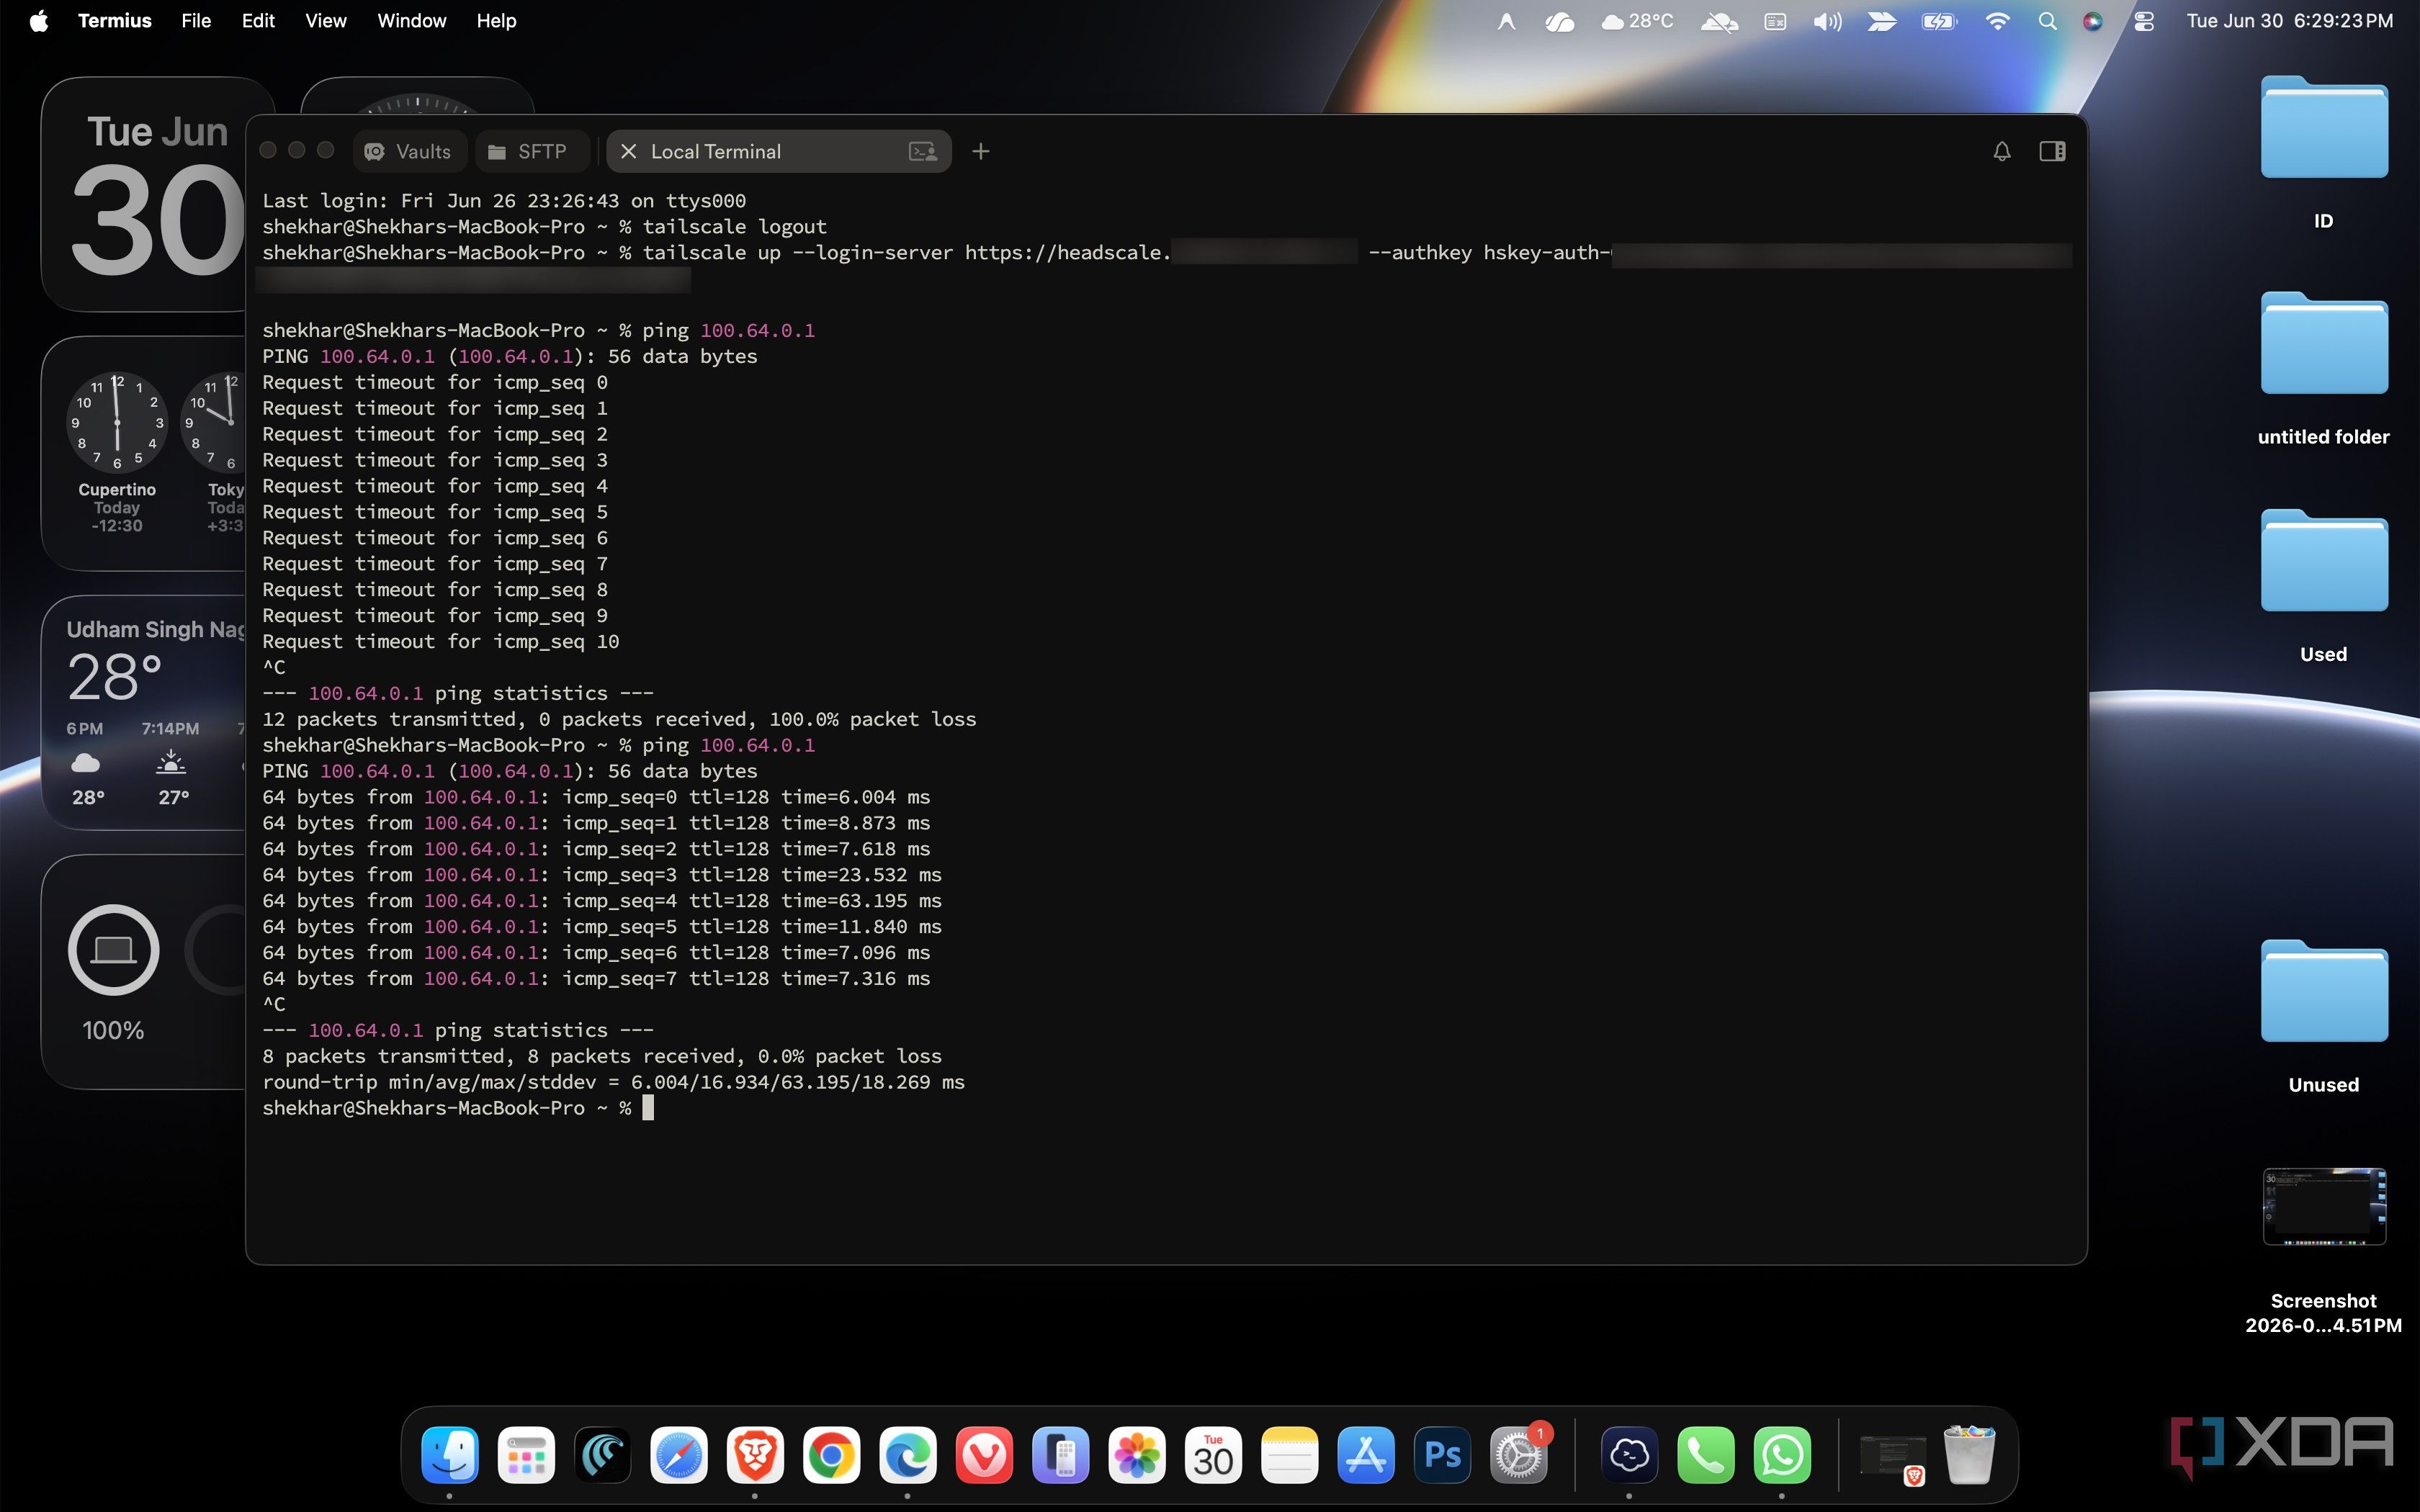Close the Local Terminal tab with X
Viewport: 2420px width, 1512px height.
tap(628, 151)
